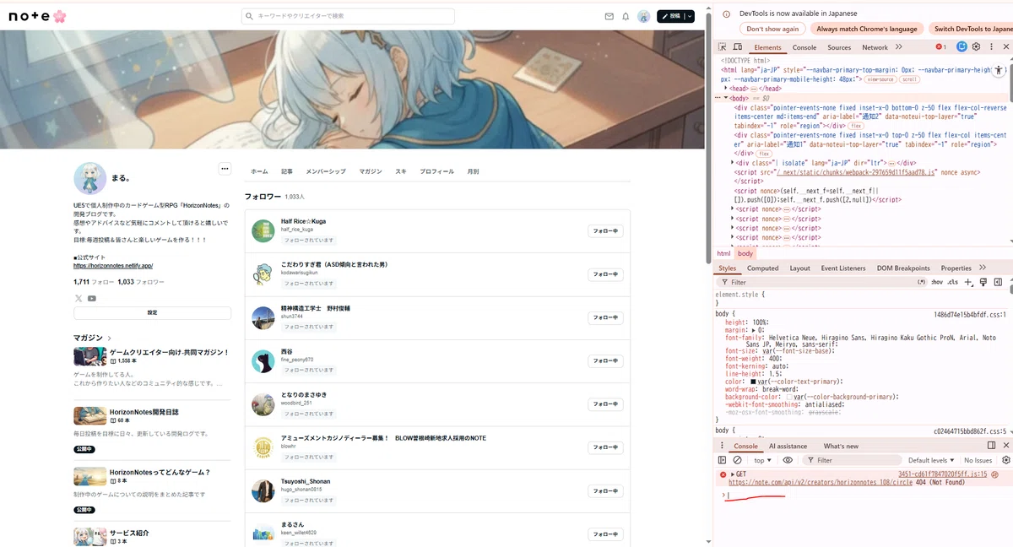Screen dimensions: 1013x547
Task: Click the AI explain icon on error row
Action: [x=996, y=475]
